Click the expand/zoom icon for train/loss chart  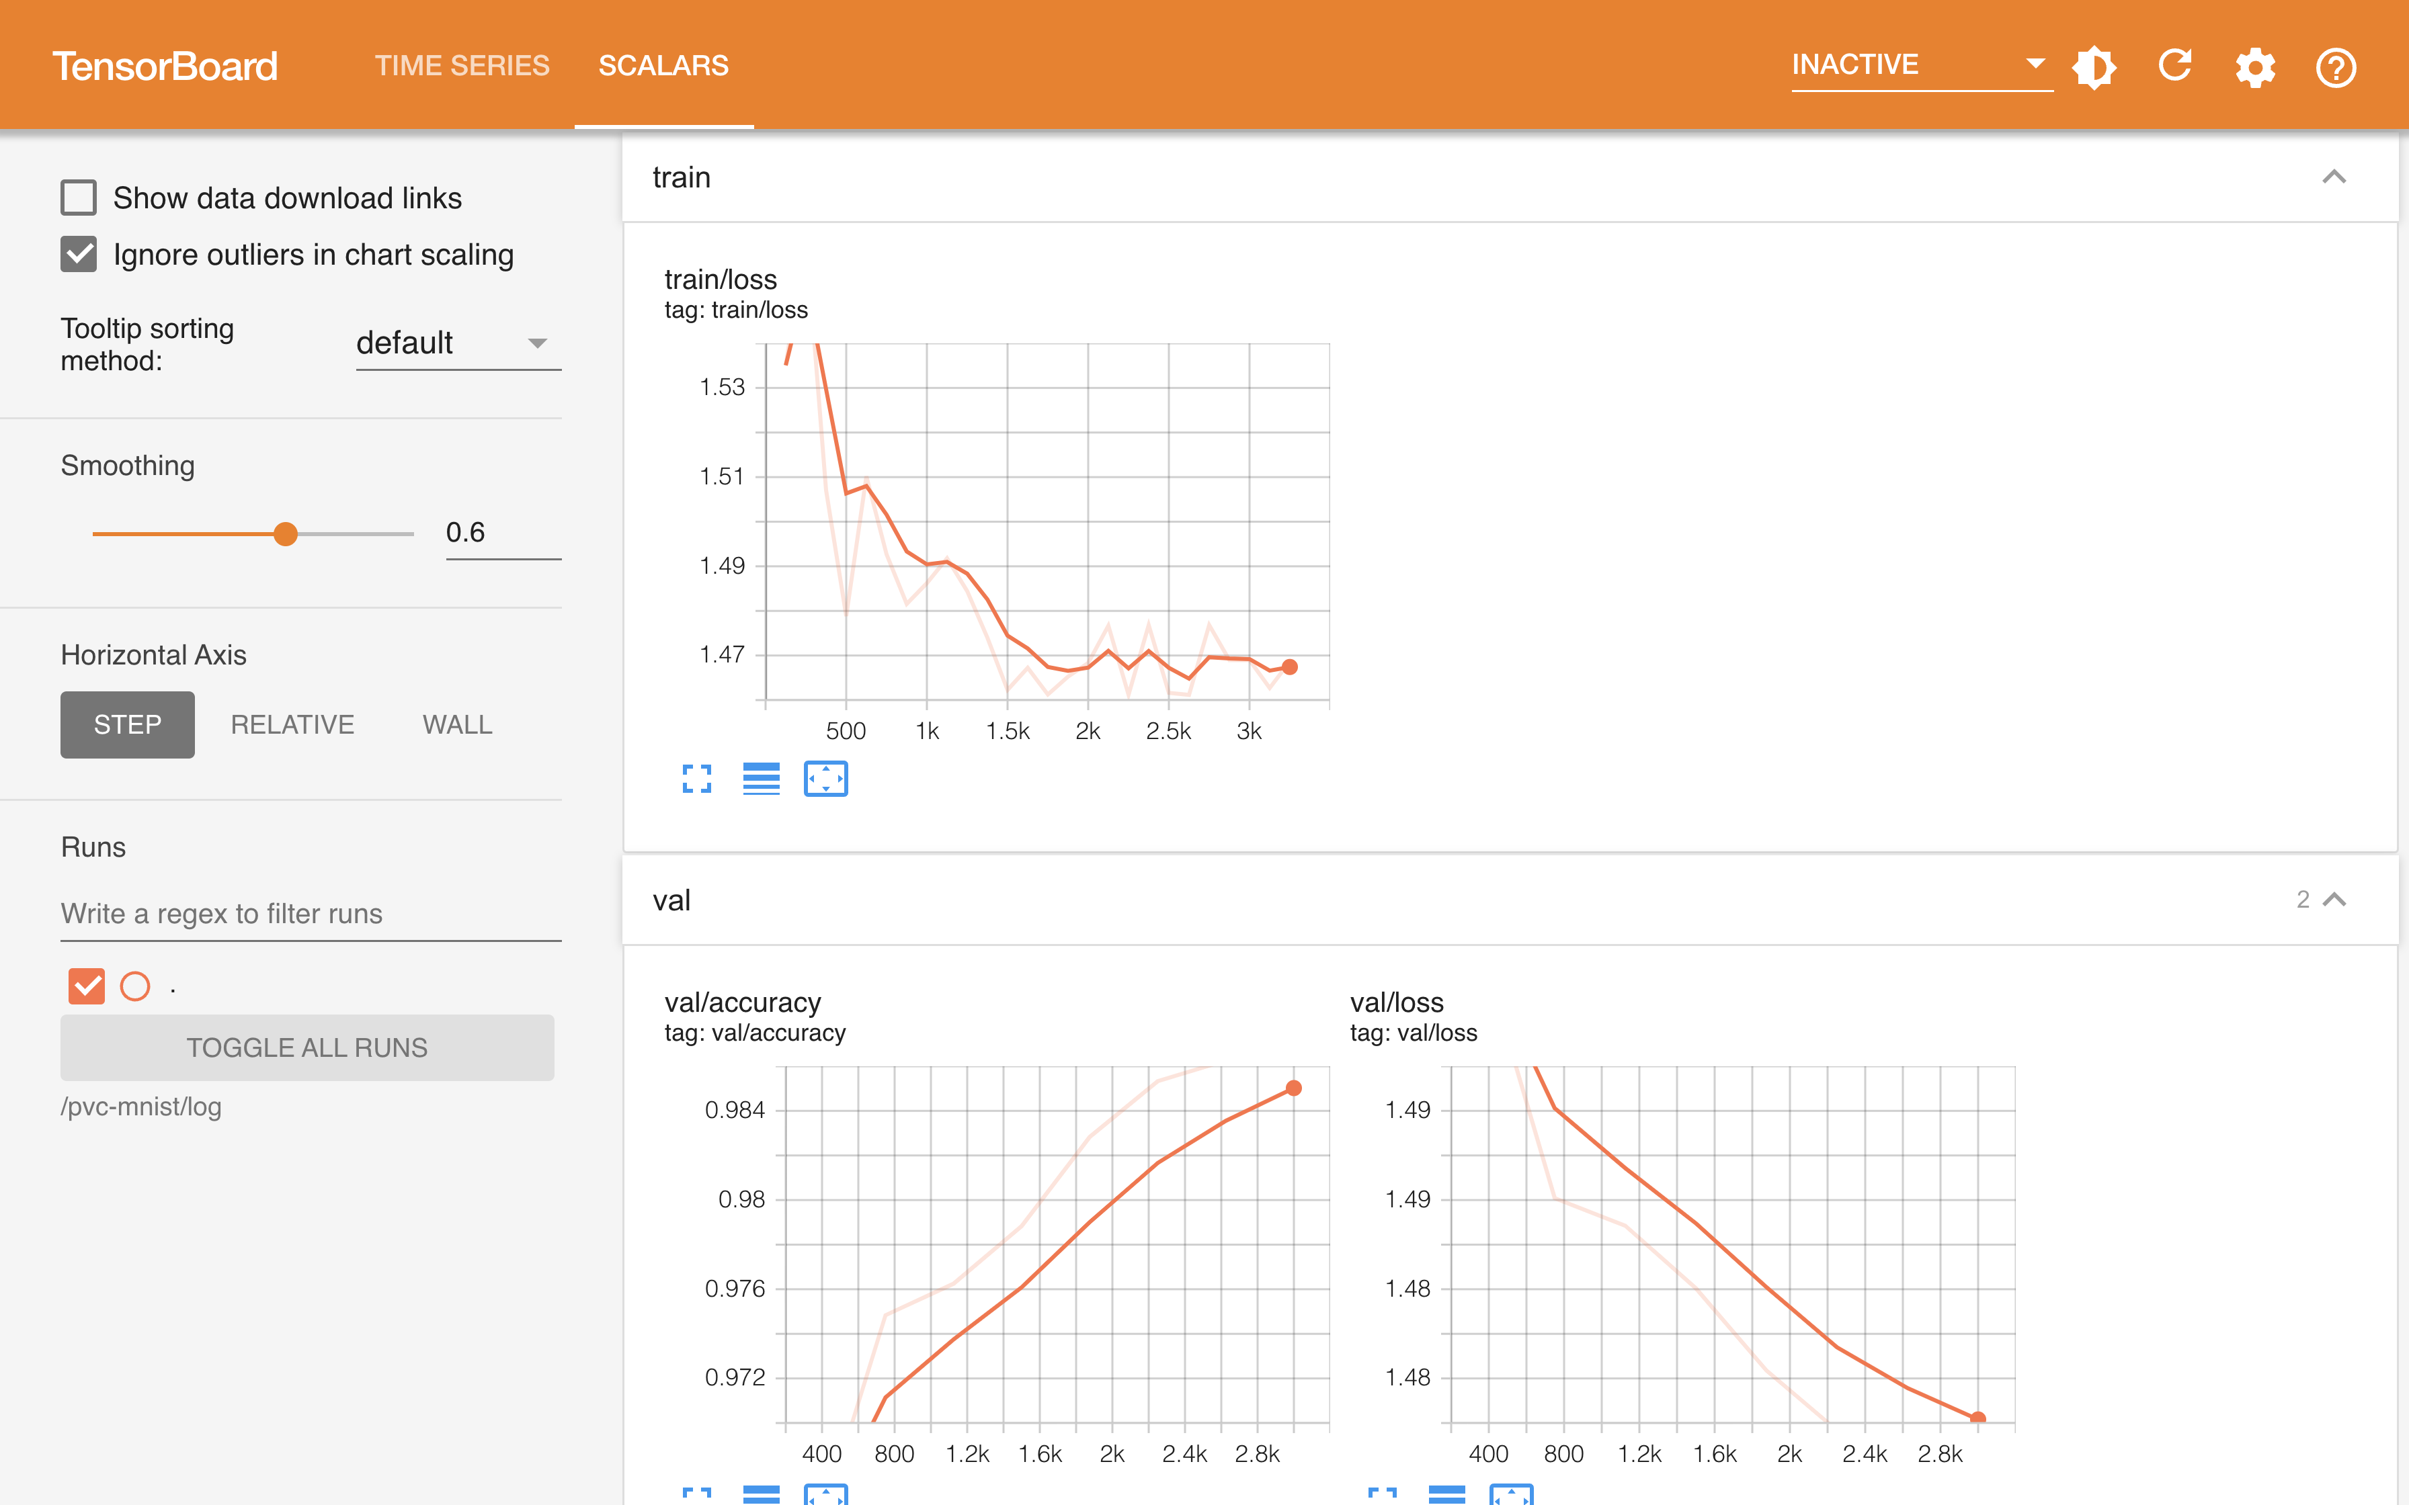pyautogui.click(x=697, y=779)
